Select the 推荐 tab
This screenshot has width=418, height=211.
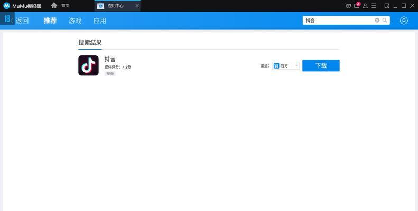click(50, 21)
